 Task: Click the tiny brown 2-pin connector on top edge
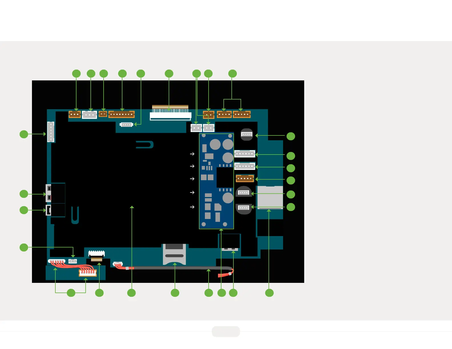coord(103,114)
